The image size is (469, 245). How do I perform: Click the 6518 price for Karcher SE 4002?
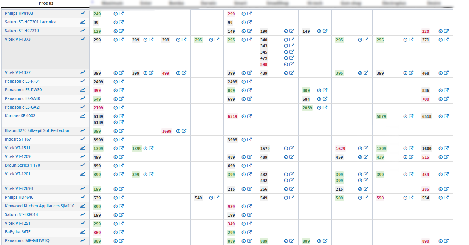[x=427, y=116]
